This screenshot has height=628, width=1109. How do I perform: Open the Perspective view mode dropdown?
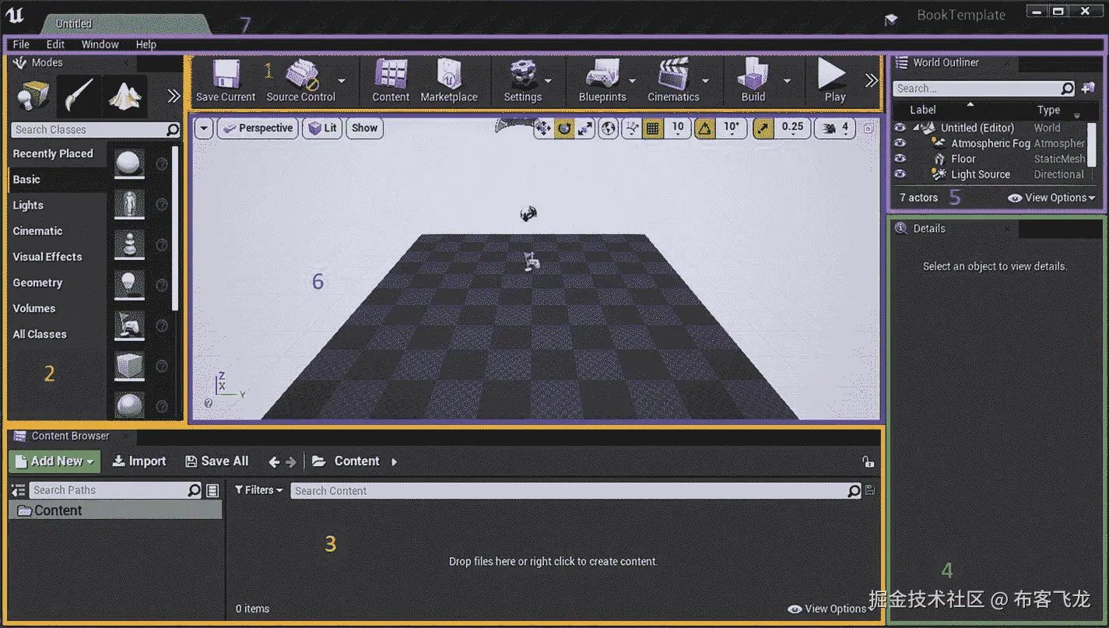[x=258, y=128]
